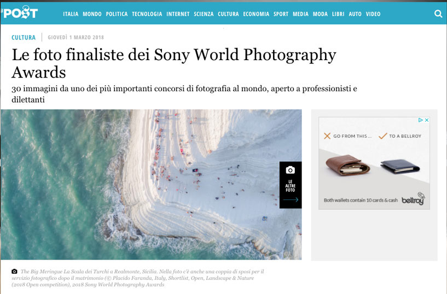Click the Il Post logo

point(19,12)
